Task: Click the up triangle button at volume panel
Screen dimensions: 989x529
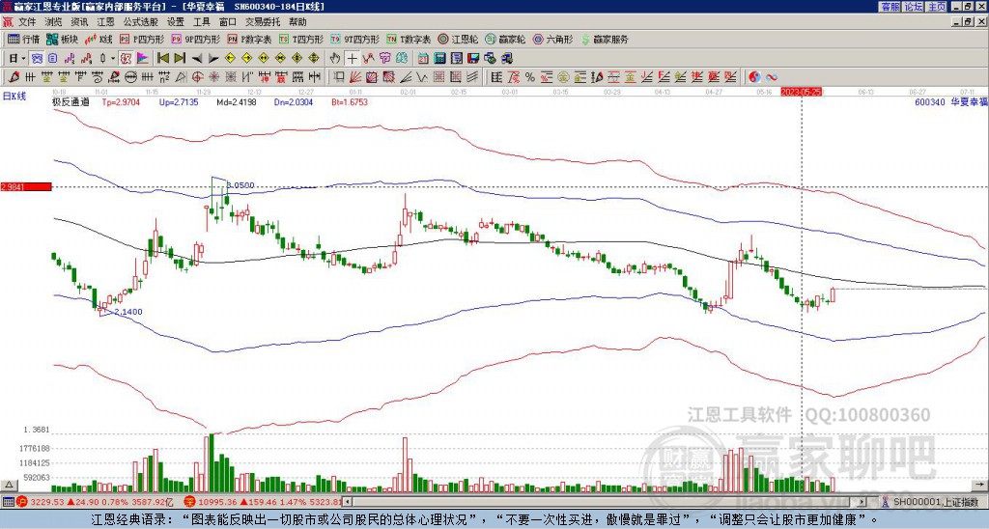Action: coord(9,485)
